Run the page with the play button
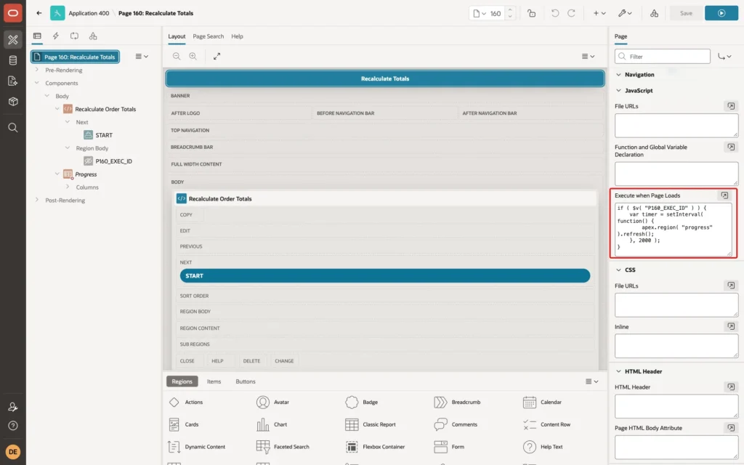The width and height of the screenshot is (744, 465). point(721,13)
